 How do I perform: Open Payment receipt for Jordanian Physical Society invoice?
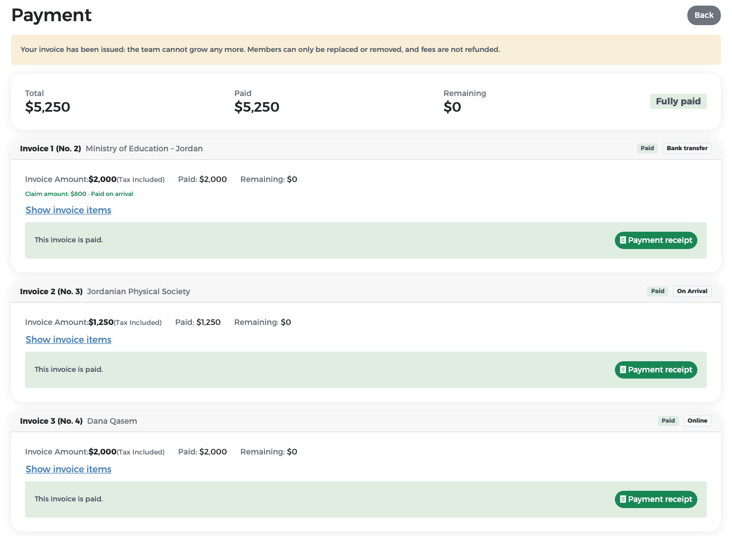tap(656, 370)
